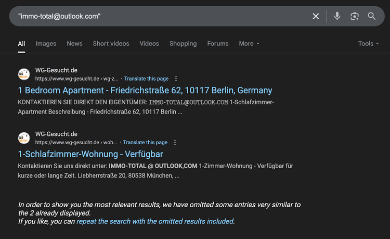
Task: Switch to the News tab
Action: (x=74, y=44)
